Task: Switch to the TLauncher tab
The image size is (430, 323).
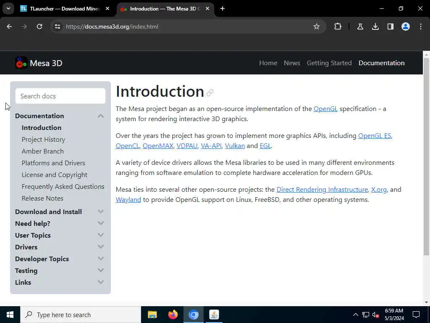Action: tap(64, 8)
